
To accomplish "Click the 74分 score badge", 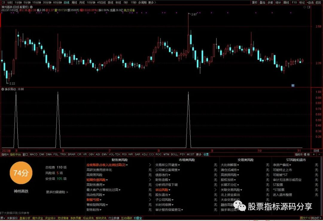I will point(21,173).
